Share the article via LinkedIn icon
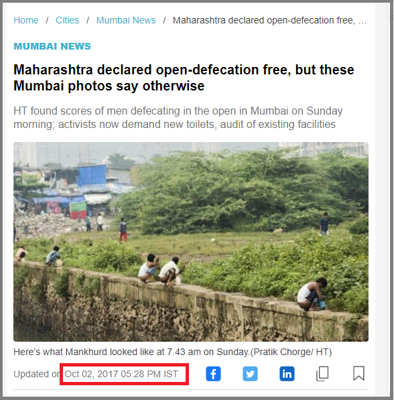 pos(287,374)
